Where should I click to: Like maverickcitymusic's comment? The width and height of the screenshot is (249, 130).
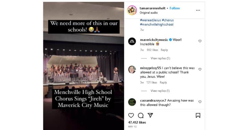tap(200, 41)
